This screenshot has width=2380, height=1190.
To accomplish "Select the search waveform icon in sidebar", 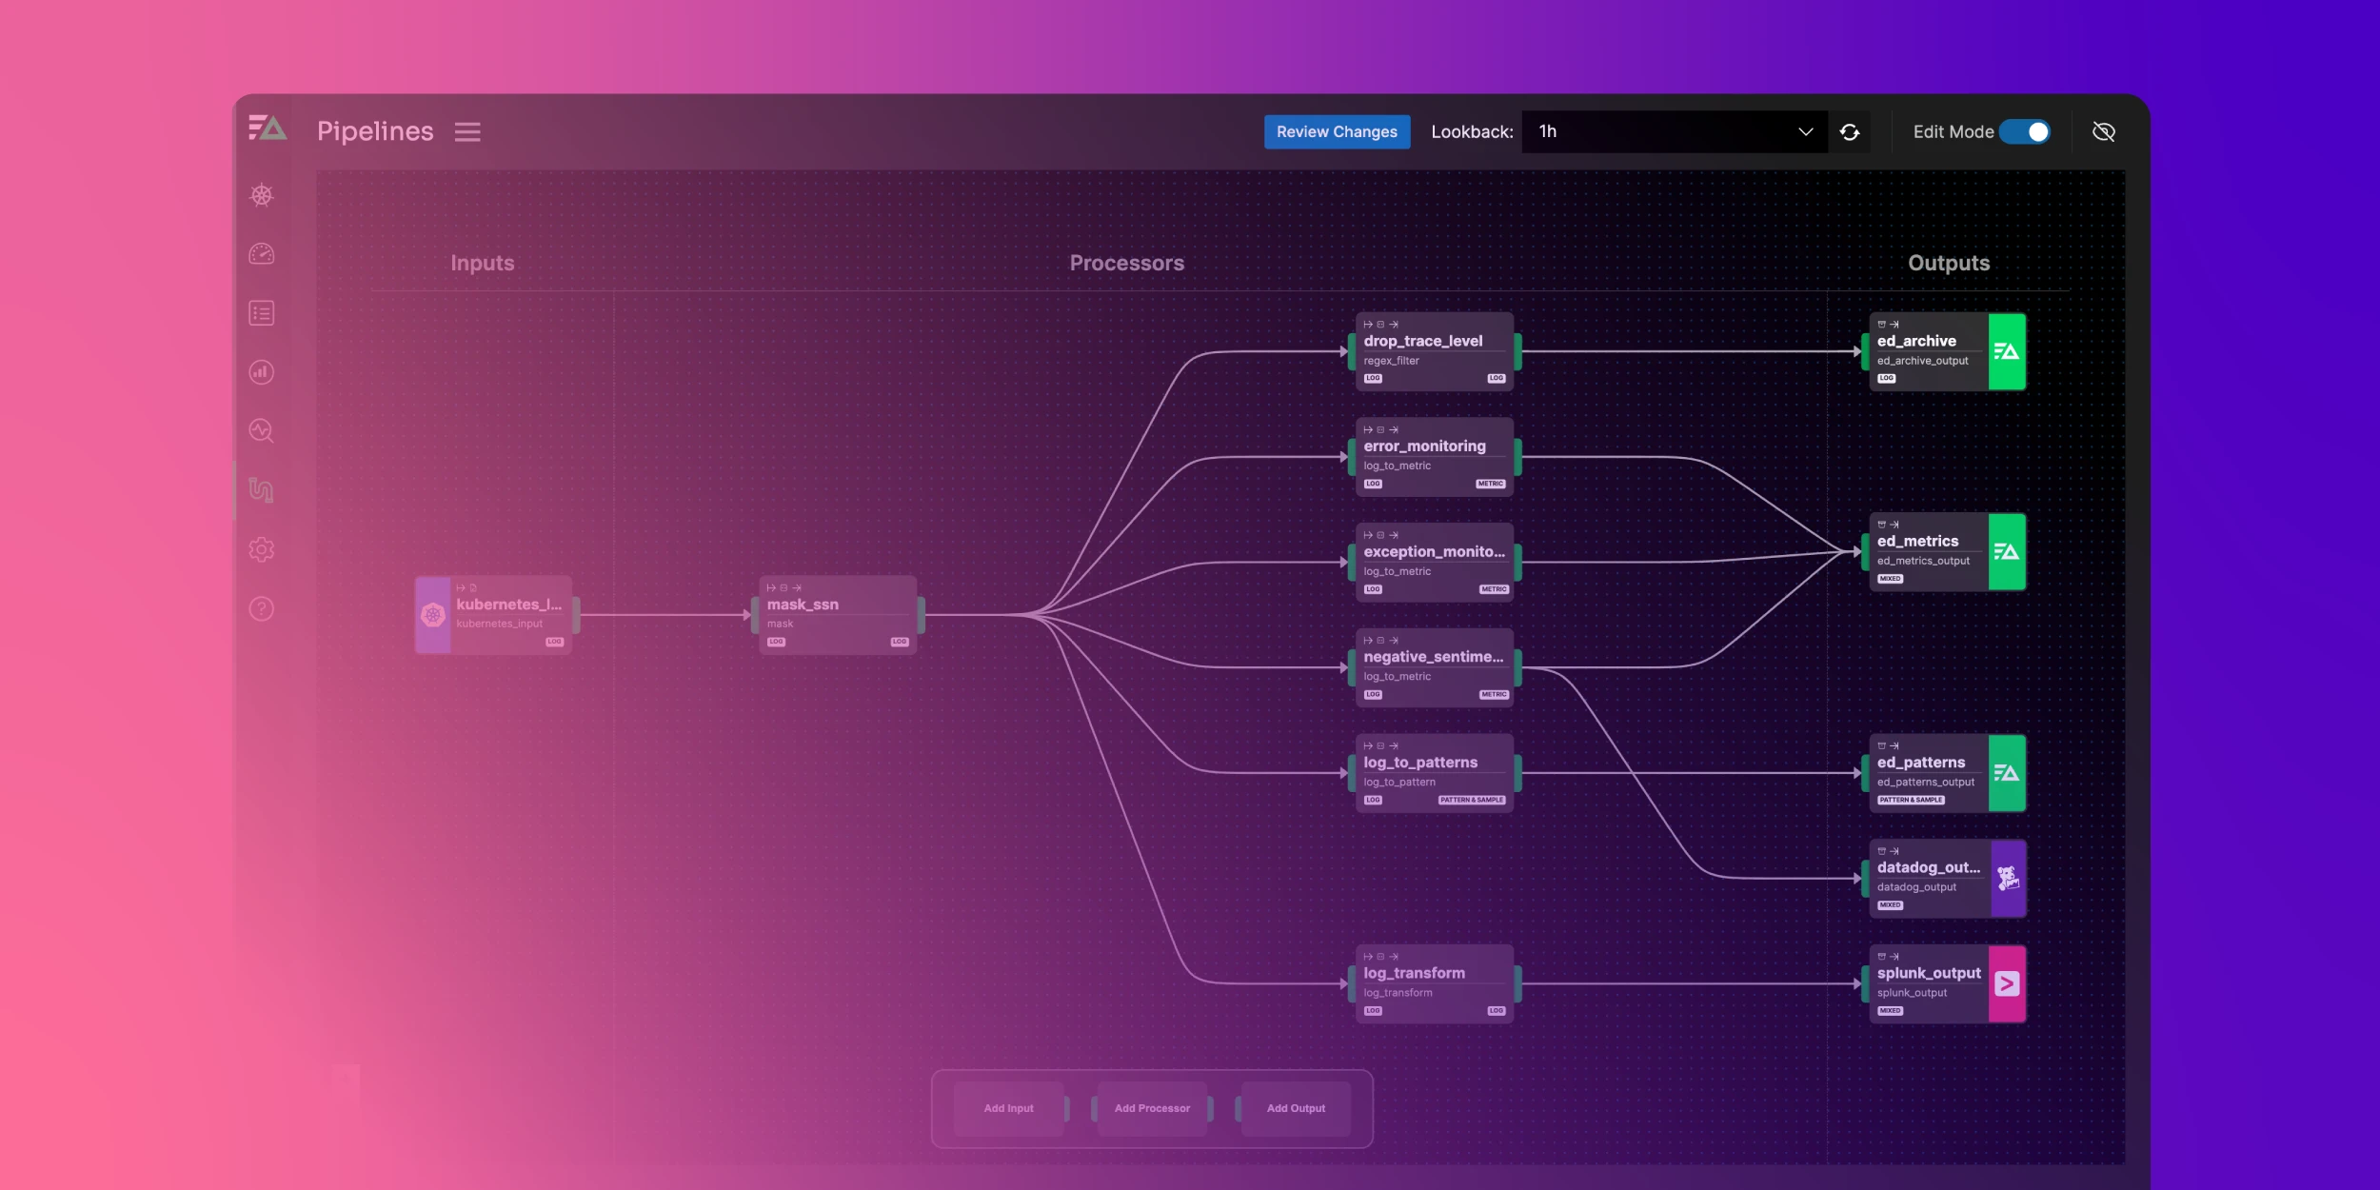I will pyautogui.click(x=262, y=431).
